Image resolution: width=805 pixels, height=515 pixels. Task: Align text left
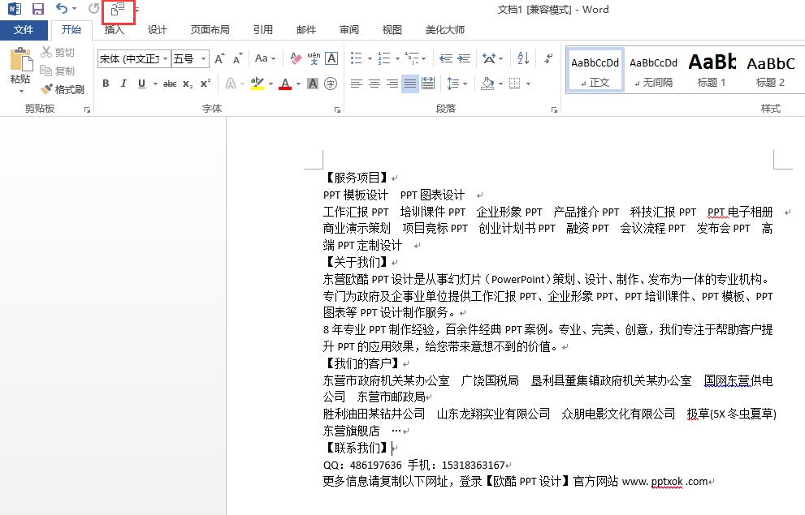coord(356,84)
